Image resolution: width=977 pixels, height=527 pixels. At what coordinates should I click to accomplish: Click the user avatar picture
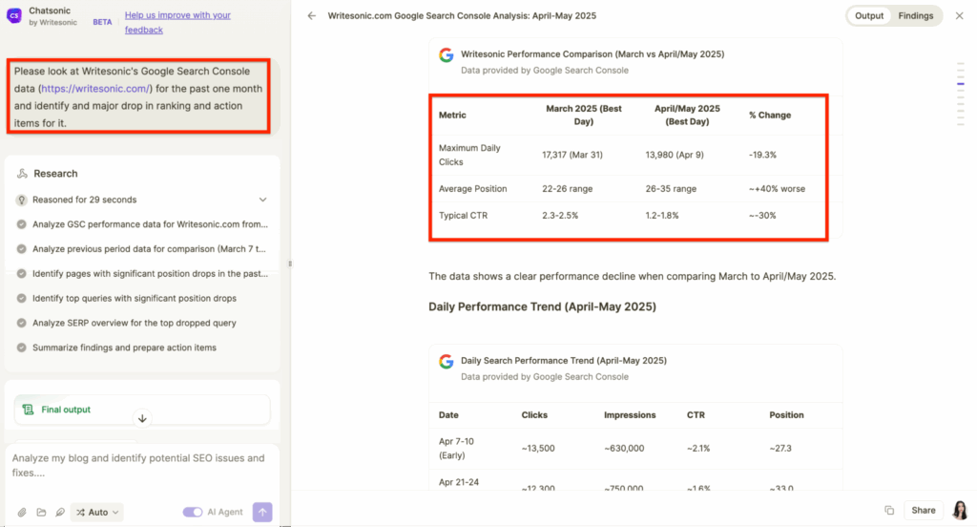(960, 510)
